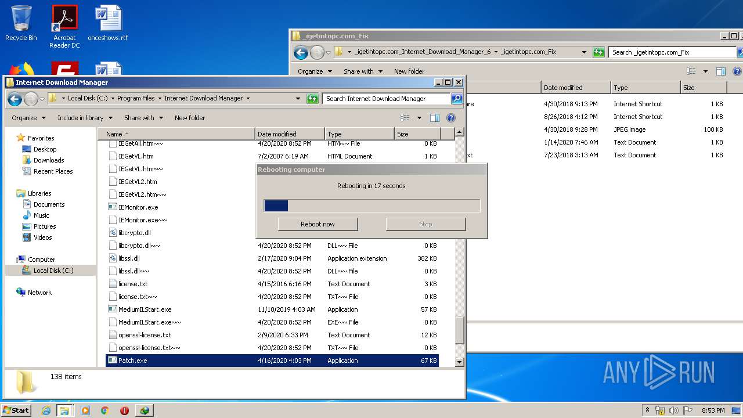Click vertical scrollbar thumb in file list
Screen dimensions: 743x418
point(459,330)
